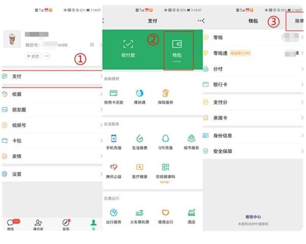This screenshot has height=244, width=306.
Task: Tap the 帮助中心 help center link
Action: pyautogui.click(x=253, y=217)
